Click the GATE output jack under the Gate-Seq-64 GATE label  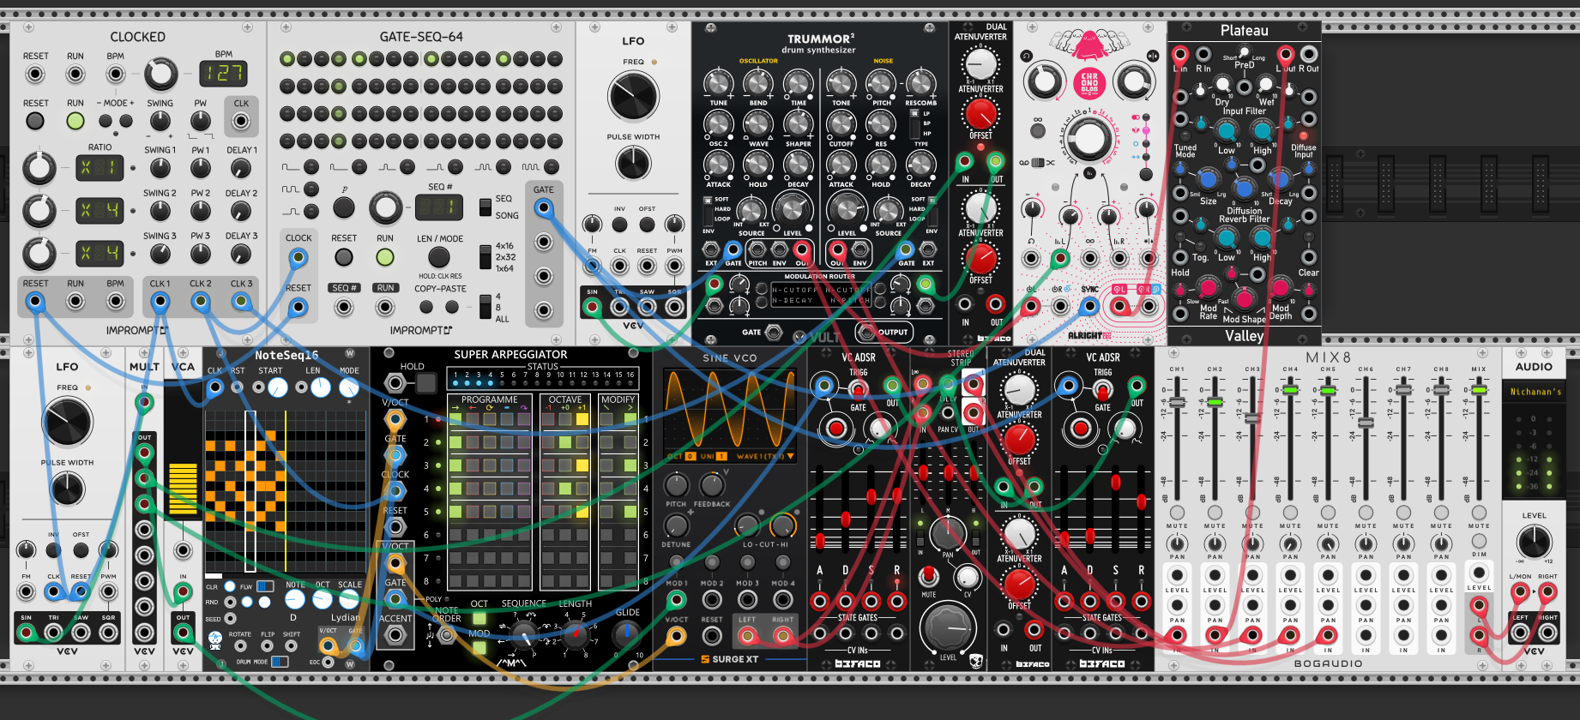click(544, 207)
